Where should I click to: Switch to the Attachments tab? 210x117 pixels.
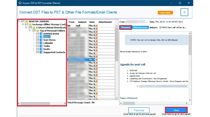tap(140, 27)
